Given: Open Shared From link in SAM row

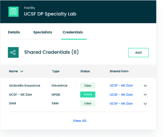Looking at the screenshot, I should (121, 104).
